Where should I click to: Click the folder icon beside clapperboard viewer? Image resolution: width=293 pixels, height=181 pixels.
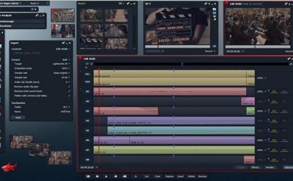click(214, 9)
